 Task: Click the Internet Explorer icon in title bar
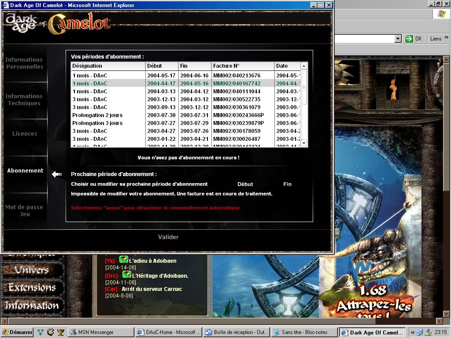[x=5, y=5]
